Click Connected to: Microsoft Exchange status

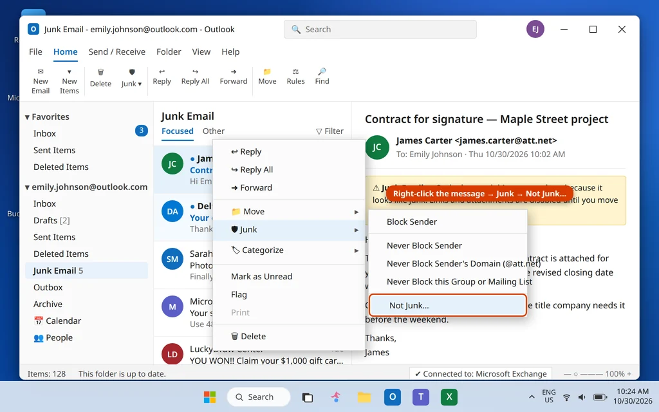tap(481, 374)
